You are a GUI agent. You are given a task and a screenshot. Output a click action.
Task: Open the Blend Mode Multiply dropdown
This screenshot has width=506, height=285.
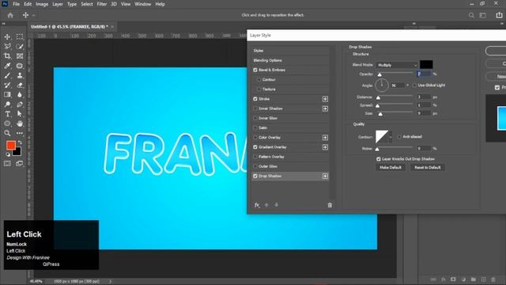click(397, 65)
